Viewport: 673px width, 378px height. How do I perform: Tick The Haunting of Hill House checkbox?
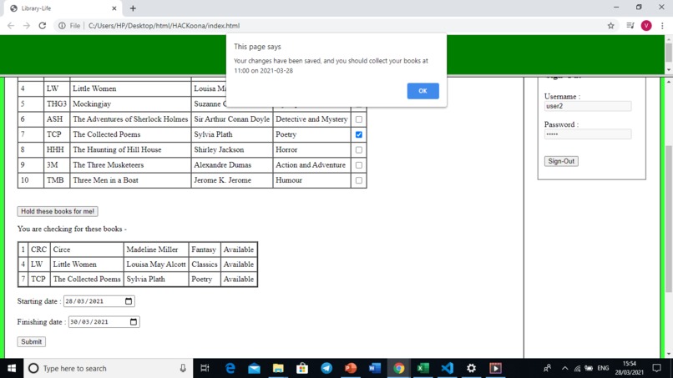(359, 149)
